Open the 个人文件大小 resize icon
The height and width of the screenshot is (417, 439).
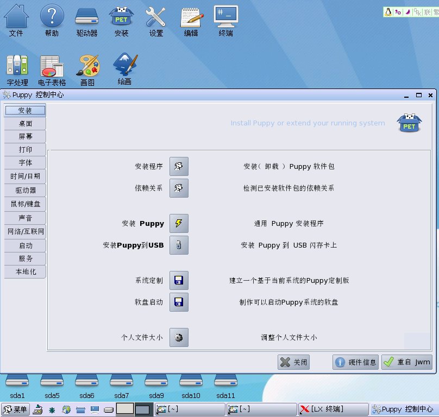[179, 337]
